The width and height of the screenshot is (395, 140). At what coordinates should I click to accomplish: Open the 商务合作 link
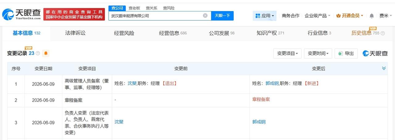click(x=290, y=16)
